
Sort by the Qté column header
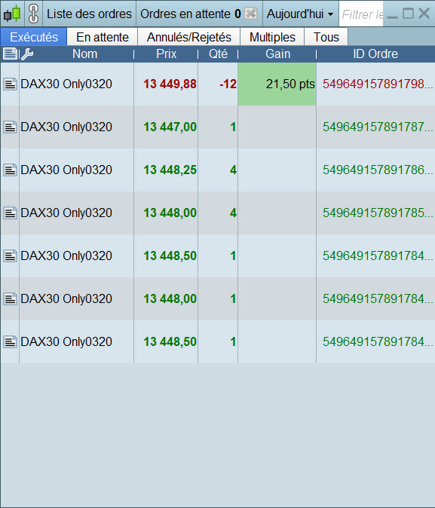pyautogui.click(x=218, y=54)
